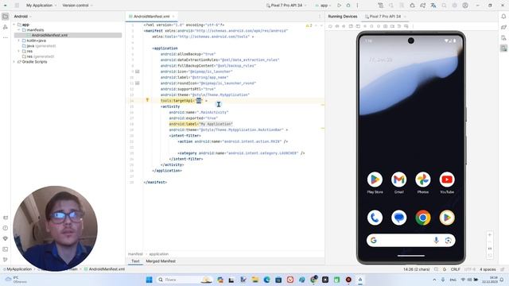Open the toolbar More Actions menu
The height and width of the screenshot is (286, 509).
pos(357,6)
